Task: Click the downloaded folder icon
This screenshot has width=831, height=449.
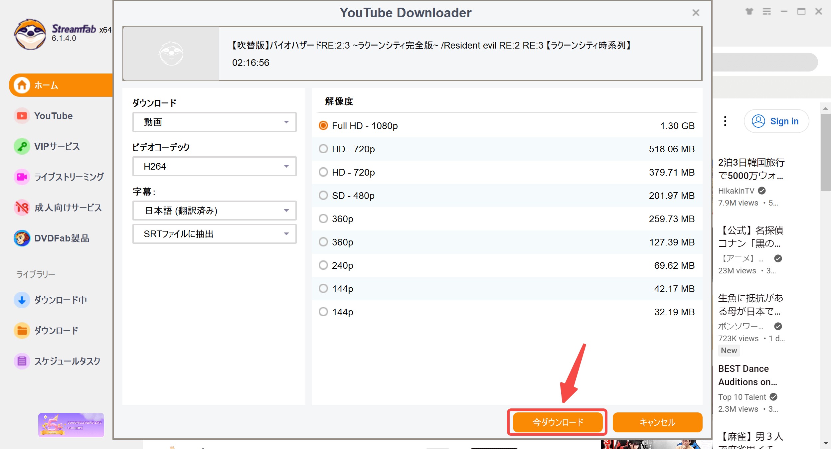Action: 22,331
